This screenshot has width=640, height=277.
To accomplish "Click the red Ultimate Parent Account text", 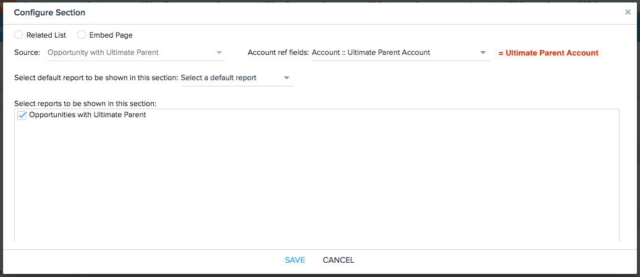I will coord(548,53).
